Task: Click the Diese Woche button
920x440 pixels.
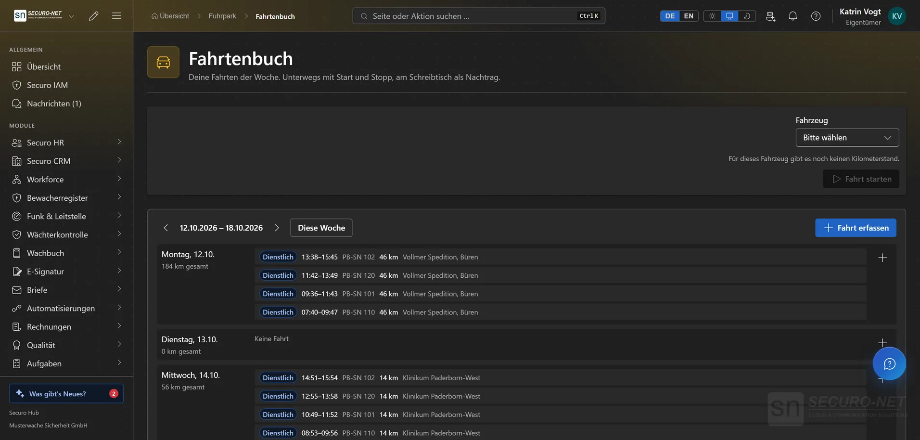Action: 321,228
